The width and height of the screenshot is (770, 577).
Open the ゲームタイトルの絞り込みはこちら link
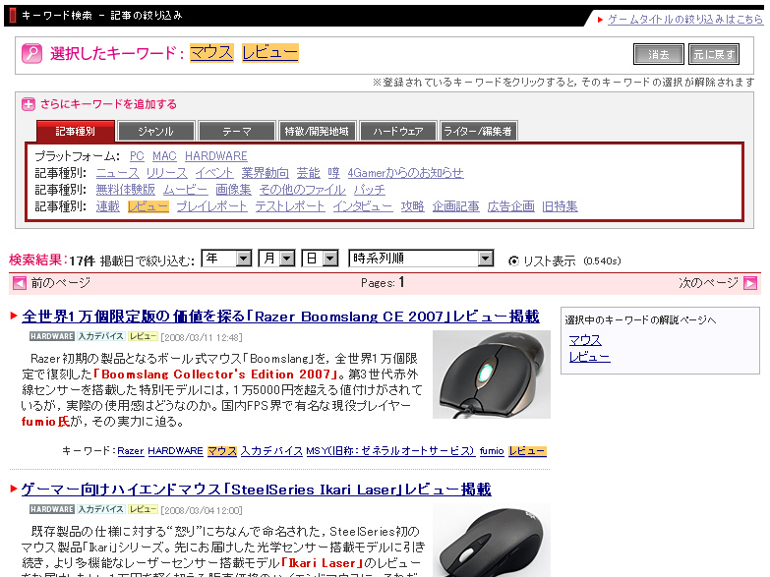pos(685,19)
